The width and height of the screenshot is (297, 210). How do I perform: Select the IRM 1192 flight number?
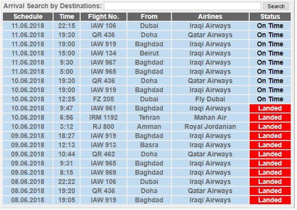click(x=104, y=117)
